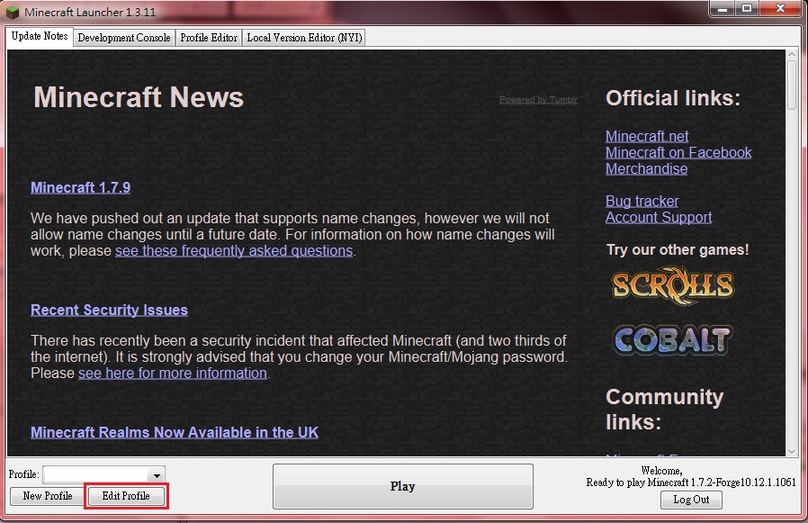Image resolution: width=808 pixels, height=523 pixels.
Task: Click the news vertical scrollbar thumb
Action: coord(792,86)
